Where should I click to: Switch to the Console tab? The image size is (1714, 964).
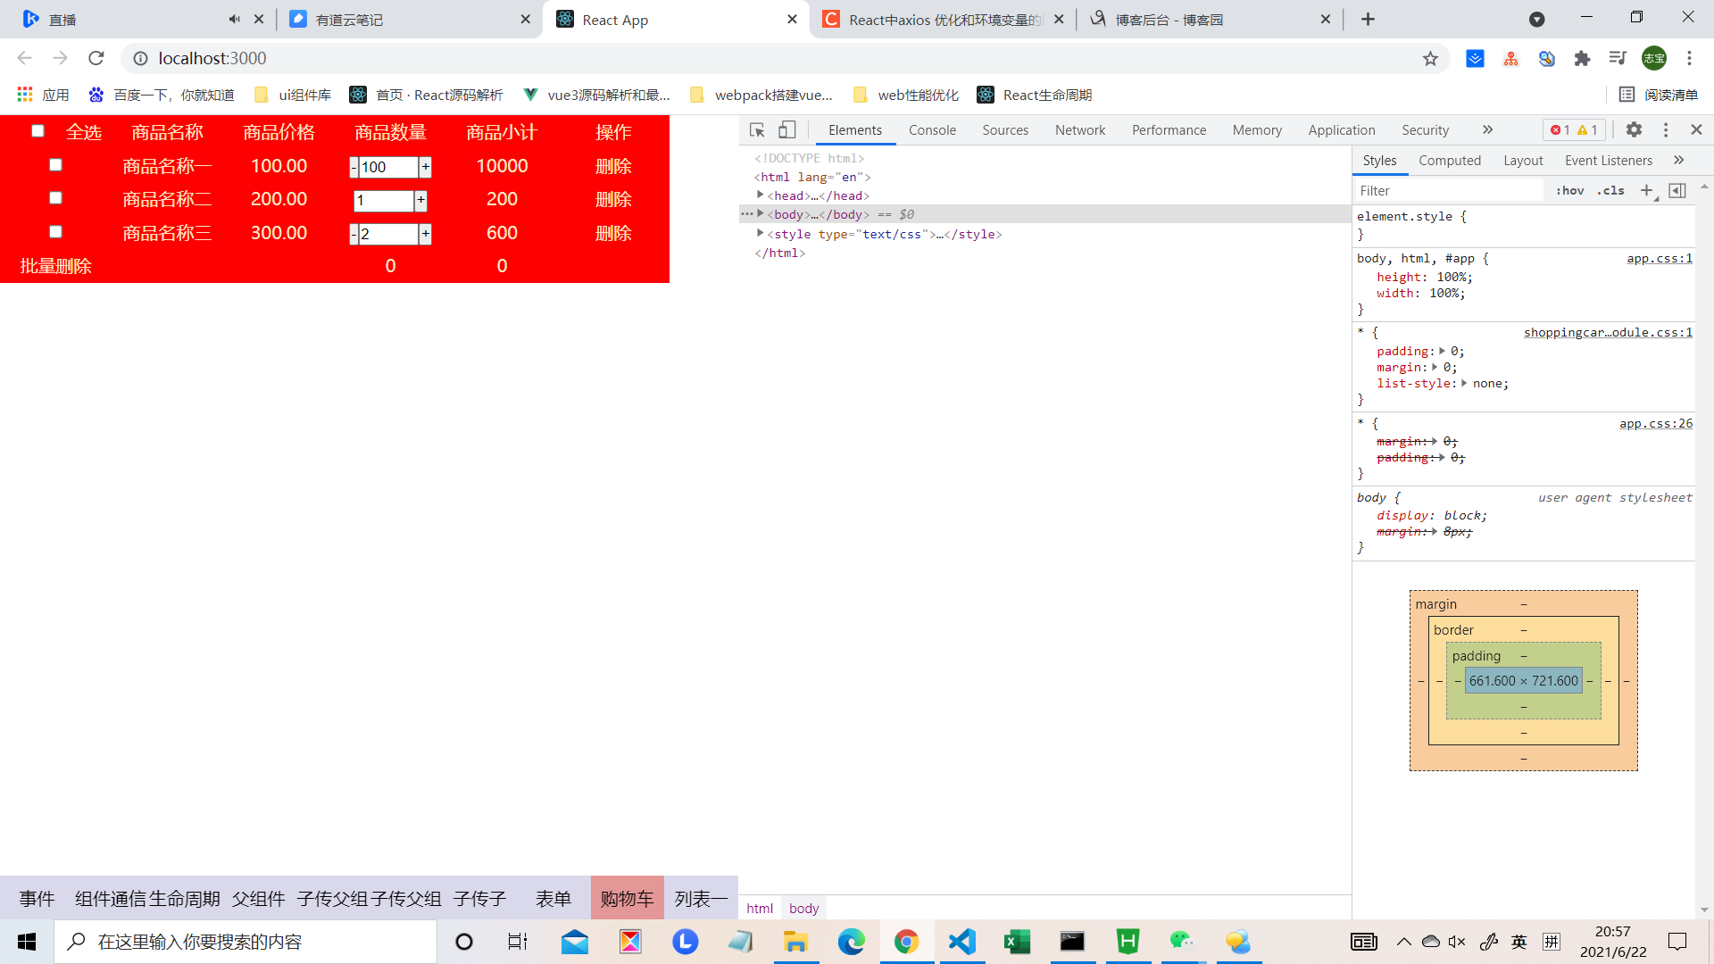coord(932,130)
